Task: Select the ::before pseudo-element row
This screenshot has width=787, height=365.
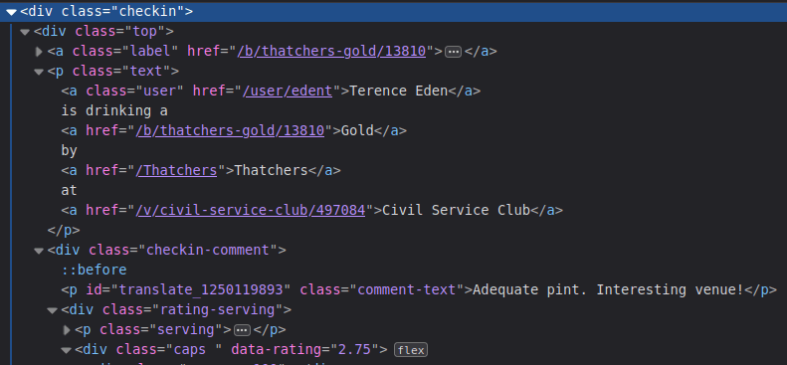Action: coord(94,270)
